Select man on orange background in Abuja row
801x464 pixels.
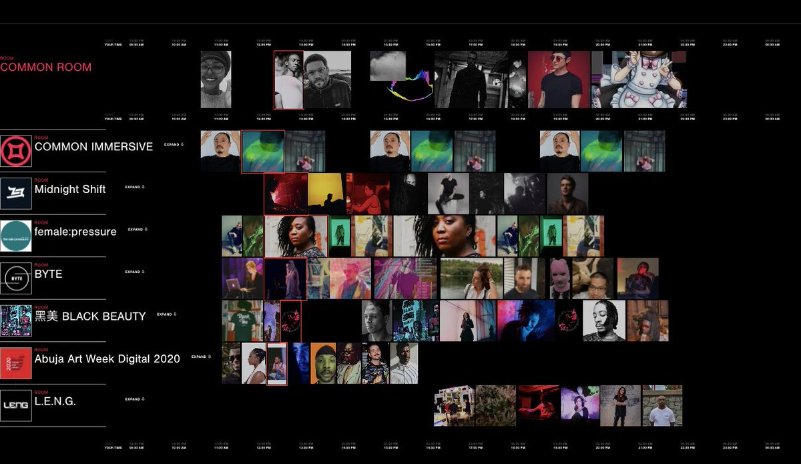tap(323, 363)
